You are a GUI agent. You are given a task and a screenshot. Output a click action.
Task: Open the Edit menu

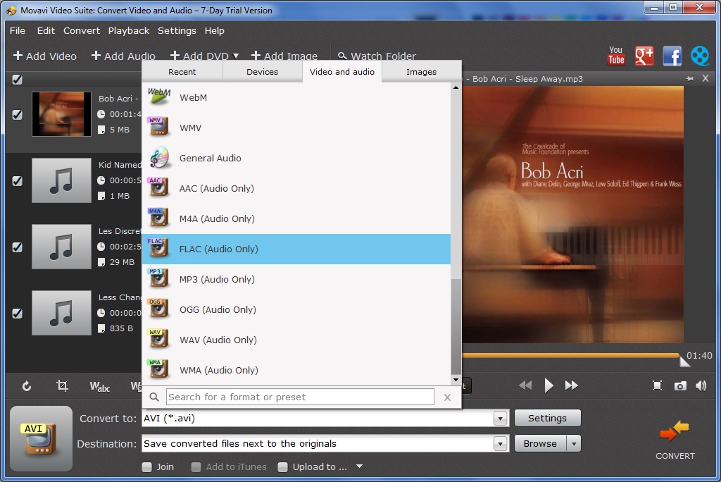[46, 31]
